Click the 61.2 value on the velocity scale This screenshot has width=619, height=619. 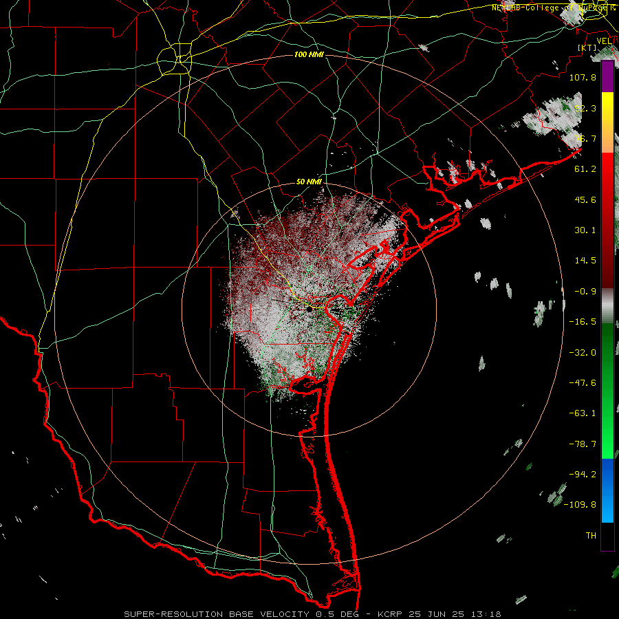[x=585, y=169]
